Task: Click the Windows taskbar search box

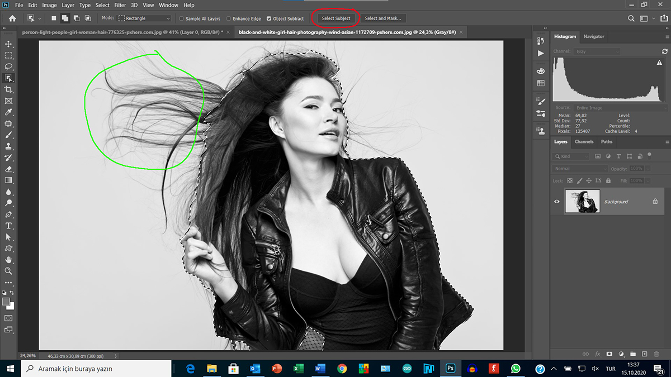Action: pos(96,369)
